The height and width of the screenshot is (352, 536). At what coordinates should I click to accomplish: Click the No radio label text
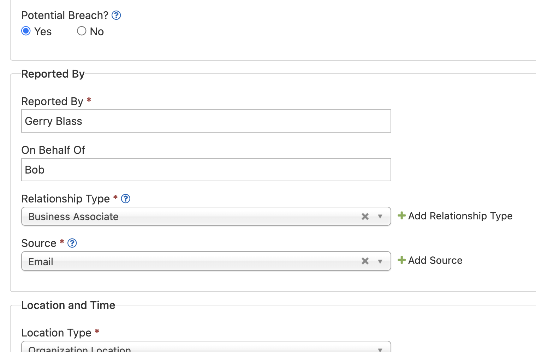97,32
